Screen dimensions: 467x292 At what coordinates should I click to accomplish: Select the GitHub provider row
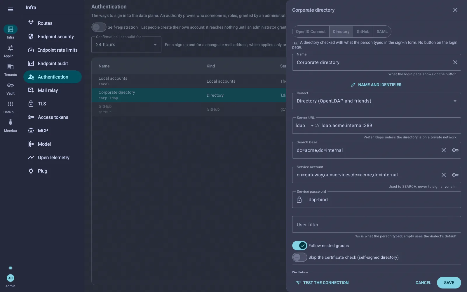click(189, 109)
